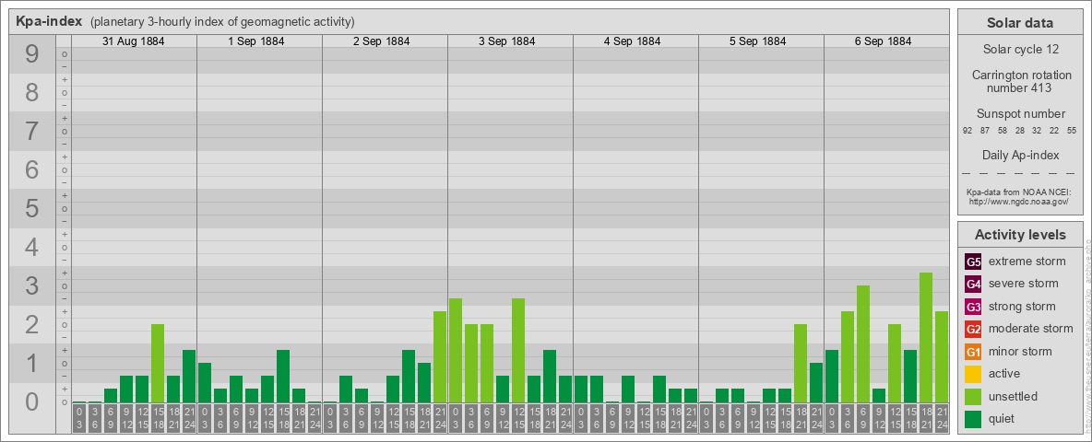The image size is (1092, 442).
Task: Click the 'Solar cycle 12' text
Action: pyautogui.click(x=1020, y=50)
